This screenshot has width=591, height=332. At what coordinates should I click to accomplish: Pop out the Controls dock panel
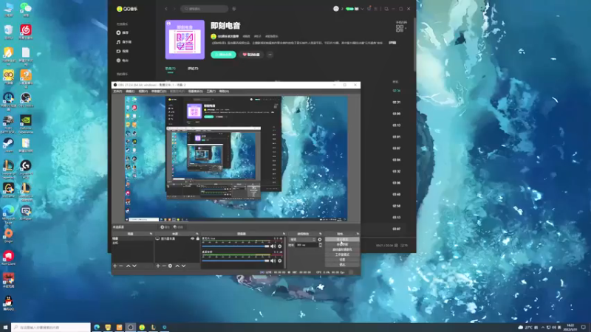(x=358, y=234)
